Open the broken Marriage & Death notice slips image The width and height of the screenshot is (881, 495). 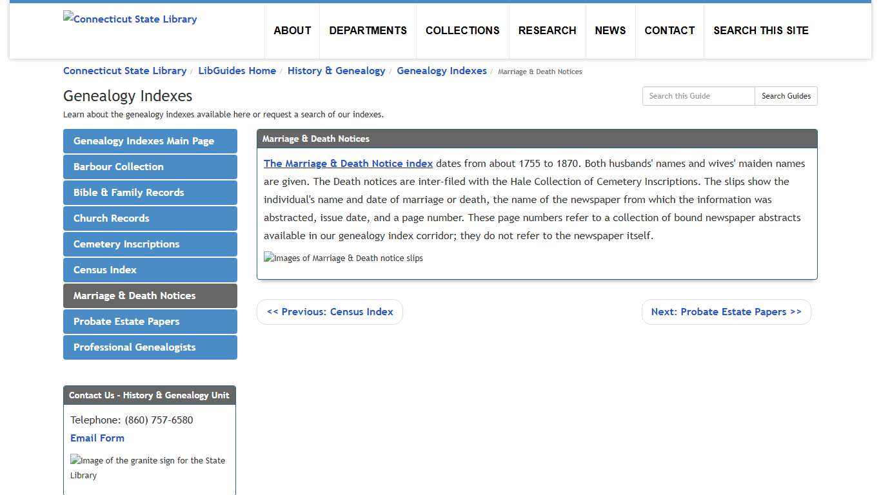pos(343,258)
